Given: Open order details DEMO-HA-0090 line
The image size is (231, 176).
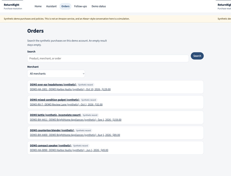Looking at the screenshot, I should [x=69, y=150].
